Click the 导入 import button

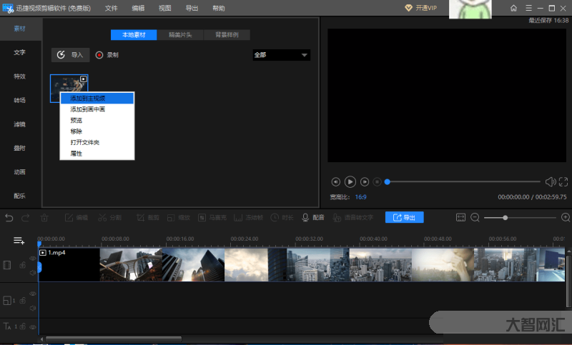tap(71, 55)
